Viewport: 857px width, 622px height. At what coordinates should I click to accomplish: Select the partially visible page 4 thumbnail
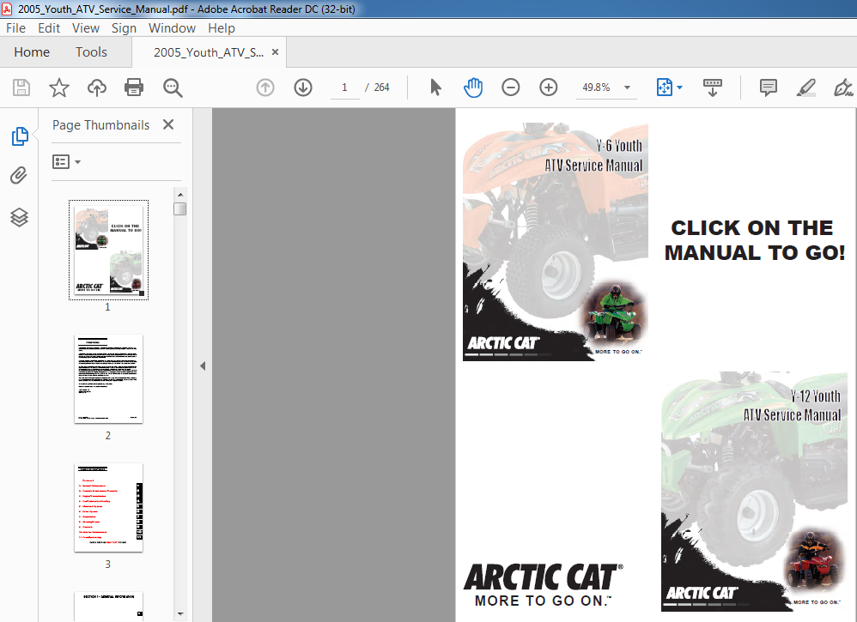(x=108, y=607)
